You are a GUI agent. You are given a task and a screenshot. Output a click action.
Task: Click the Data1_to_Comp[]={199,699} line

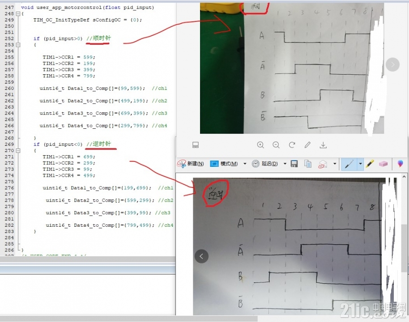[108, 188]
